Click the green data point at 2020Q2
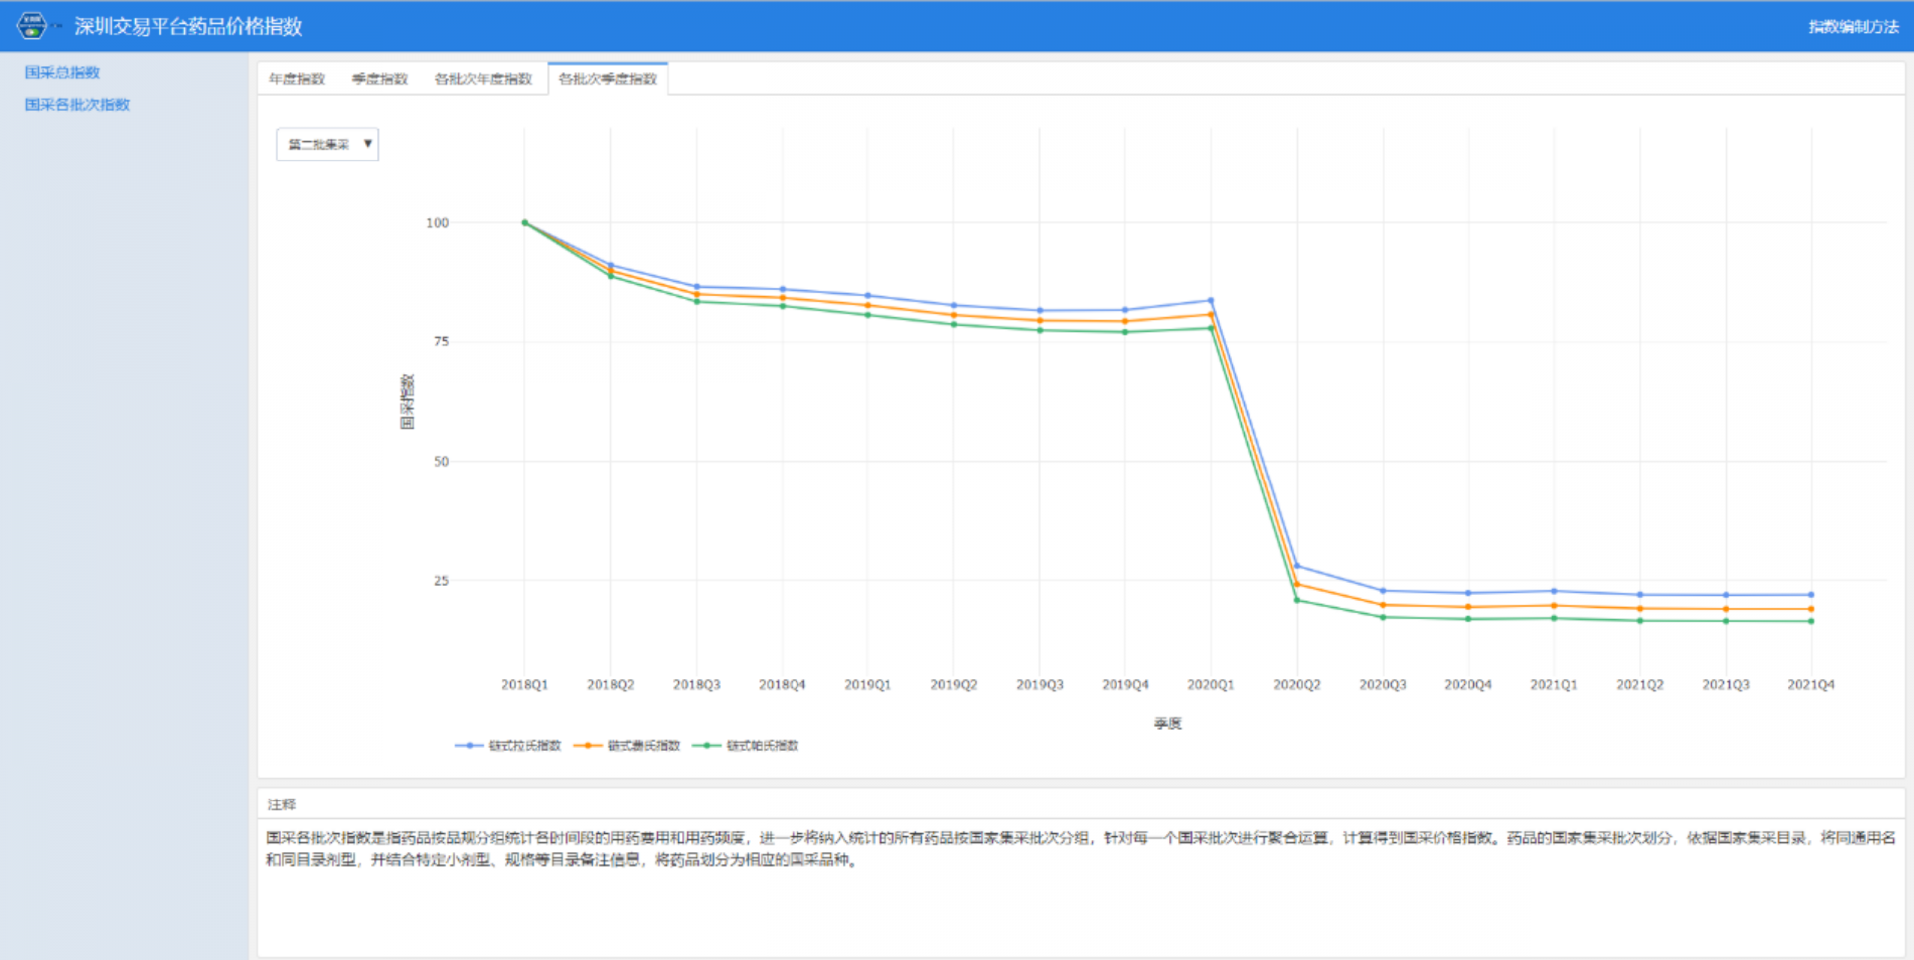The height and width of the screenshot is (960, 1914). pyautogui.click(x=1297, y=600)
